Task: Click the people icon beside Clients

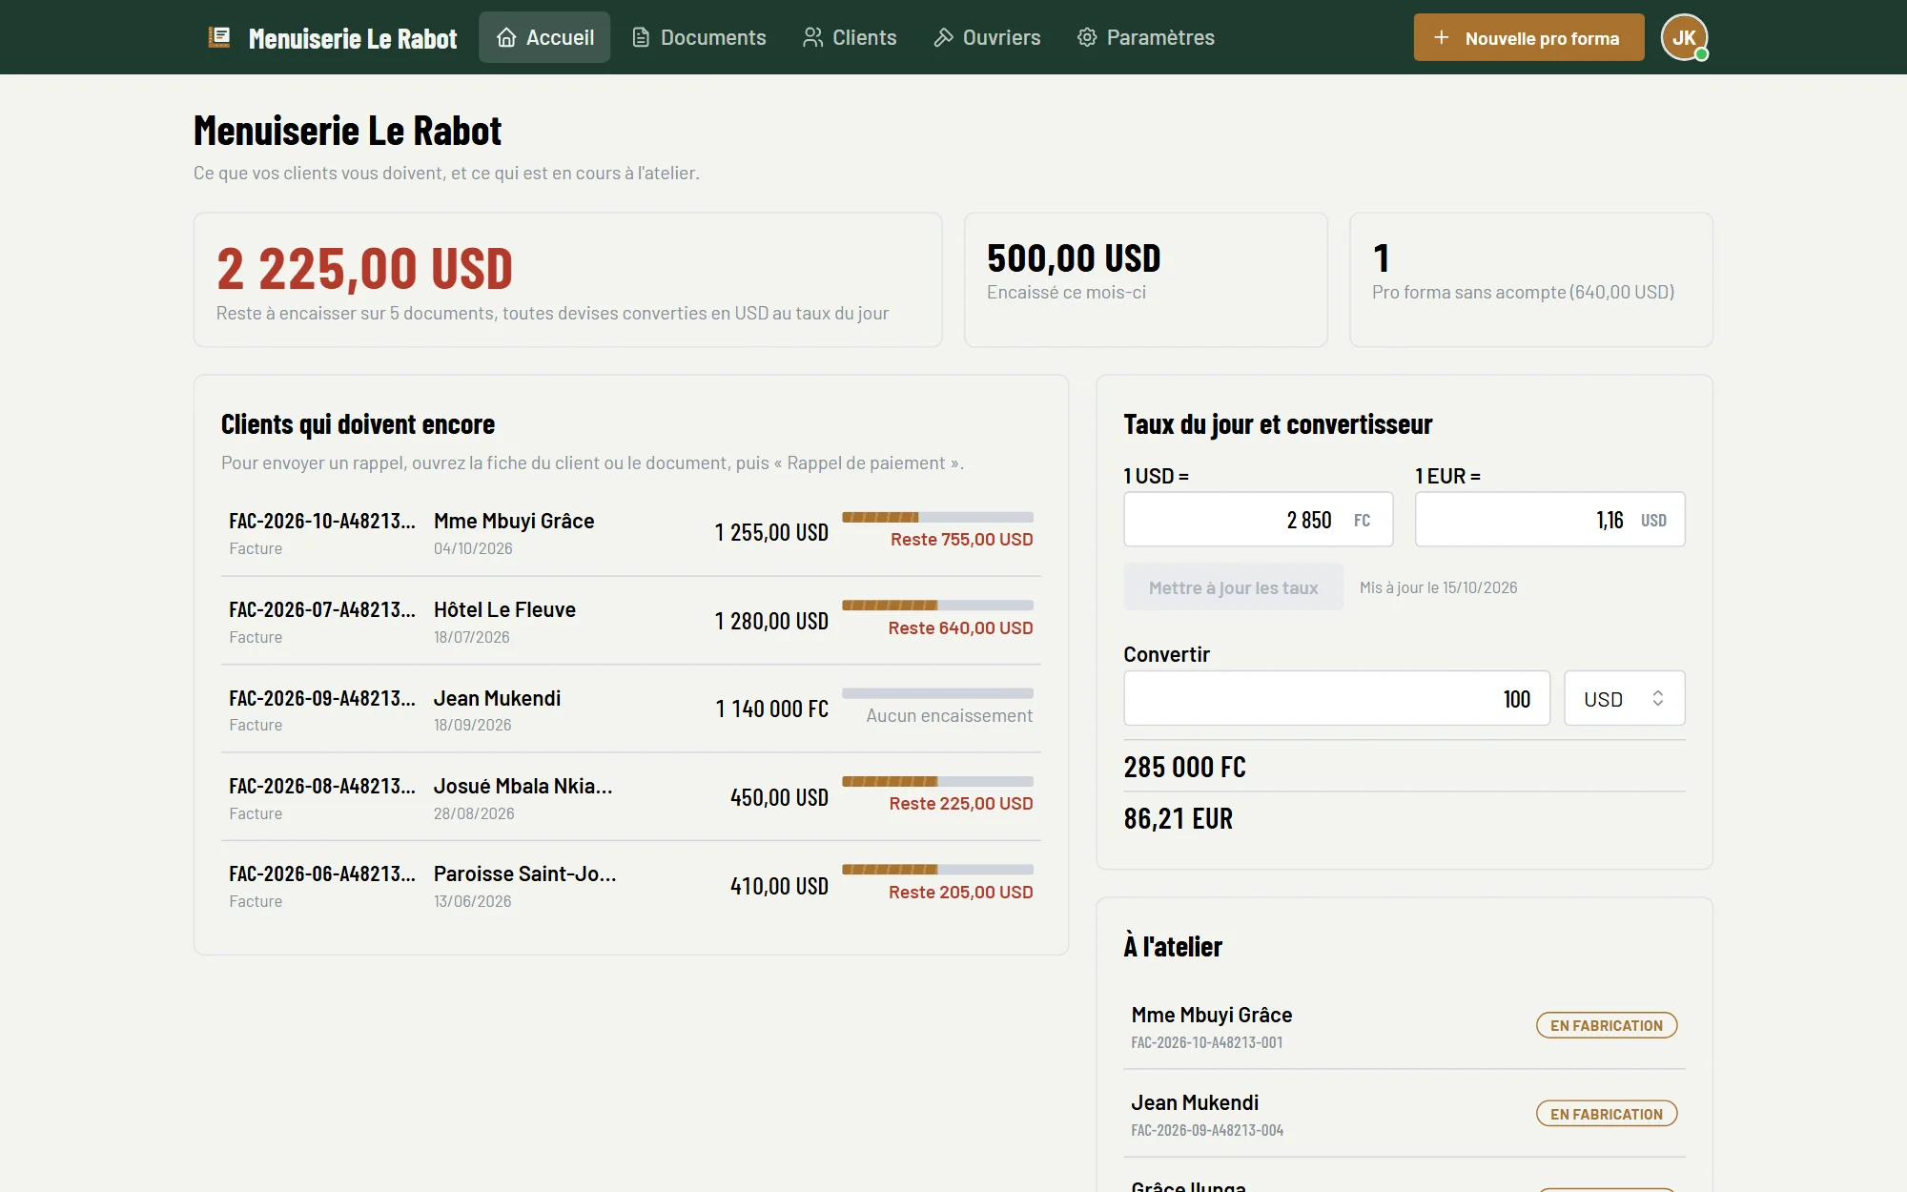Action: point(812,37)
